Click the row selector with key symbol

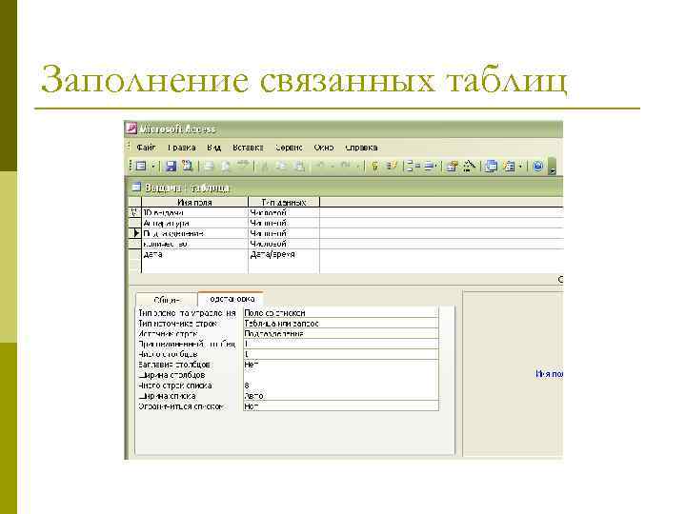[134, 212]
